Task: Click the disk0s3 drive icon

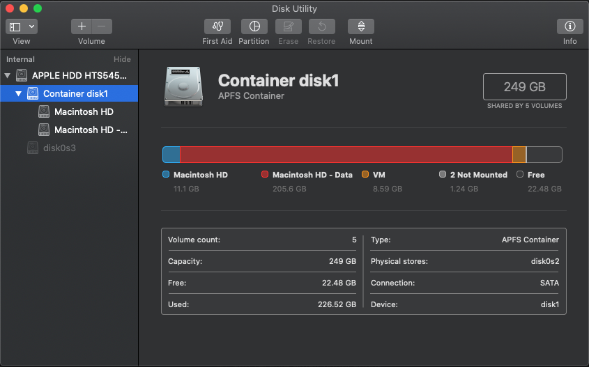Action: [33, 148]
